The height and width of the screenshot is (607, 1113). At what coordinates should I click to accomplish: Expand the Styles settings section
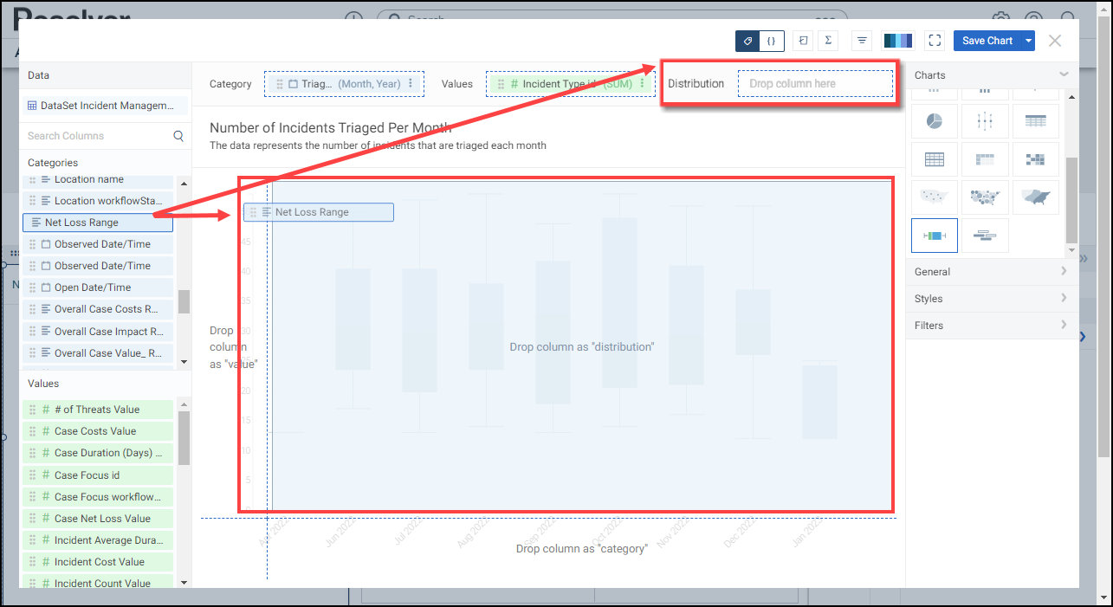(992, 299)
